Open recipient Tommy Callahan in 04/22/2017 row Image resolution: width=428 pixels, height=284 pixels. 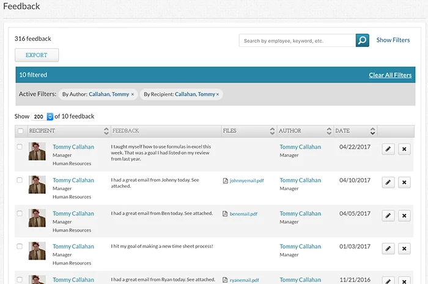pyautogui.click(x=73, y=147)
